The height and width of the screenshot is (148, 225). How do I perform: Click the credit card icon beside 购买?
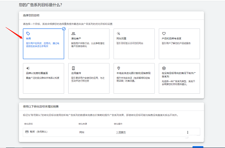click(27, 132)
